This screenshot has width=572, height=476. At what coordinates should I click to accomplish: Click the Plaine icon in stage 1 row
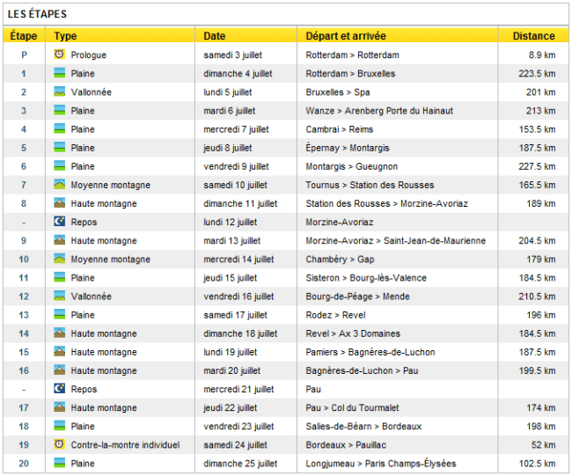click(x=59, y=73)
